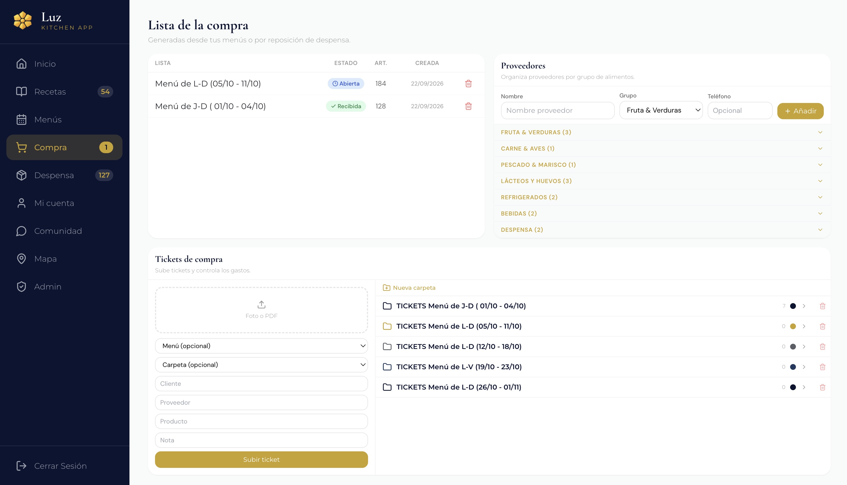Click the Luz flower logo
Screen dimensions: 847x485
point(23,20)
